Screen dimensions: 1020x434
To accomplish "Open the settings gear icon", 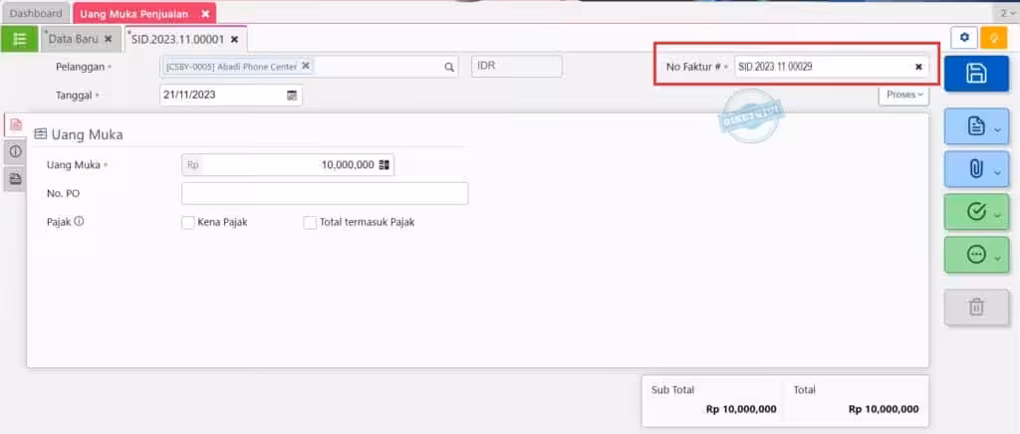I will [x=964, y=38].
